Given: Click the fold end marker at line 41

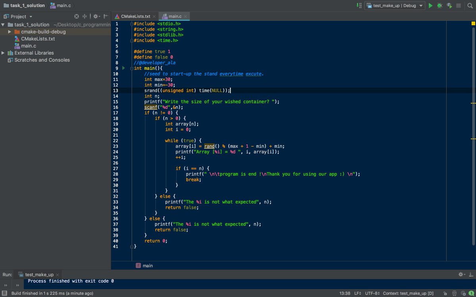Looking at the screenshot, I should tap(132, 246).
